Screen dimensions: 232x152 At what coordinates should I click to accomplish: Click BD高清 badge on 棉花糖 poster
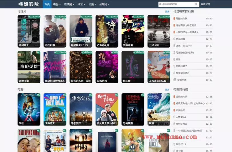point(140,52)
